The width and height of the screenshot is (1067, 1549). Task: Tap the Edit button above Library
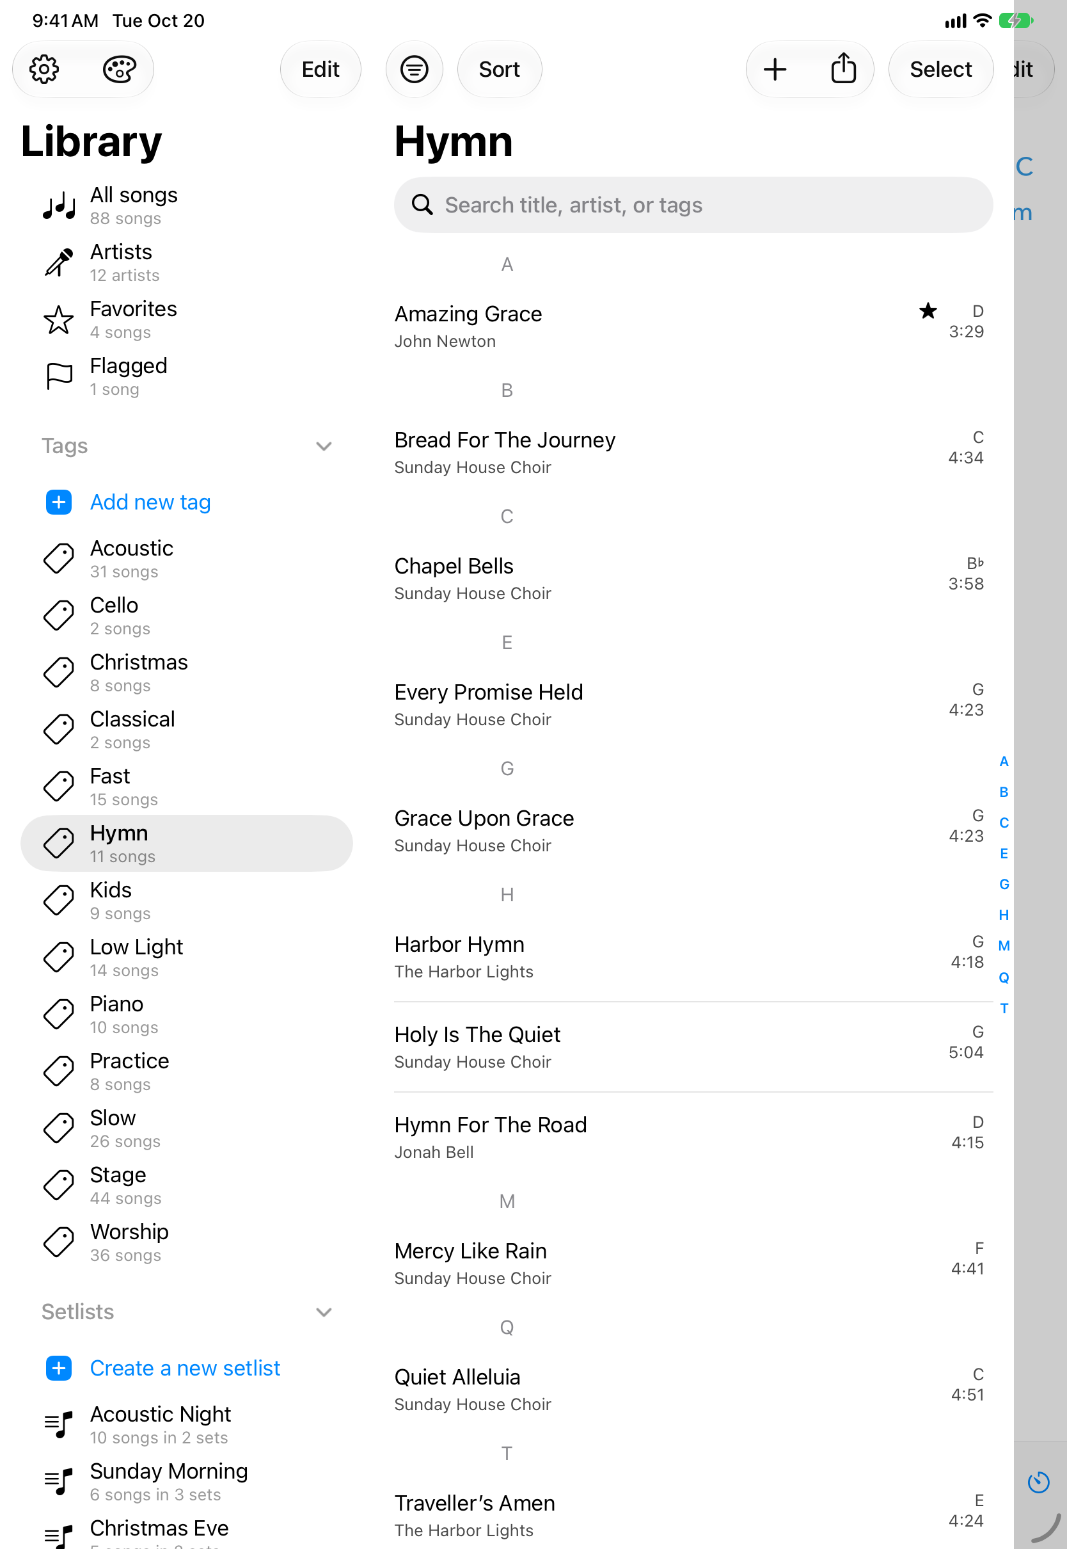320,69
